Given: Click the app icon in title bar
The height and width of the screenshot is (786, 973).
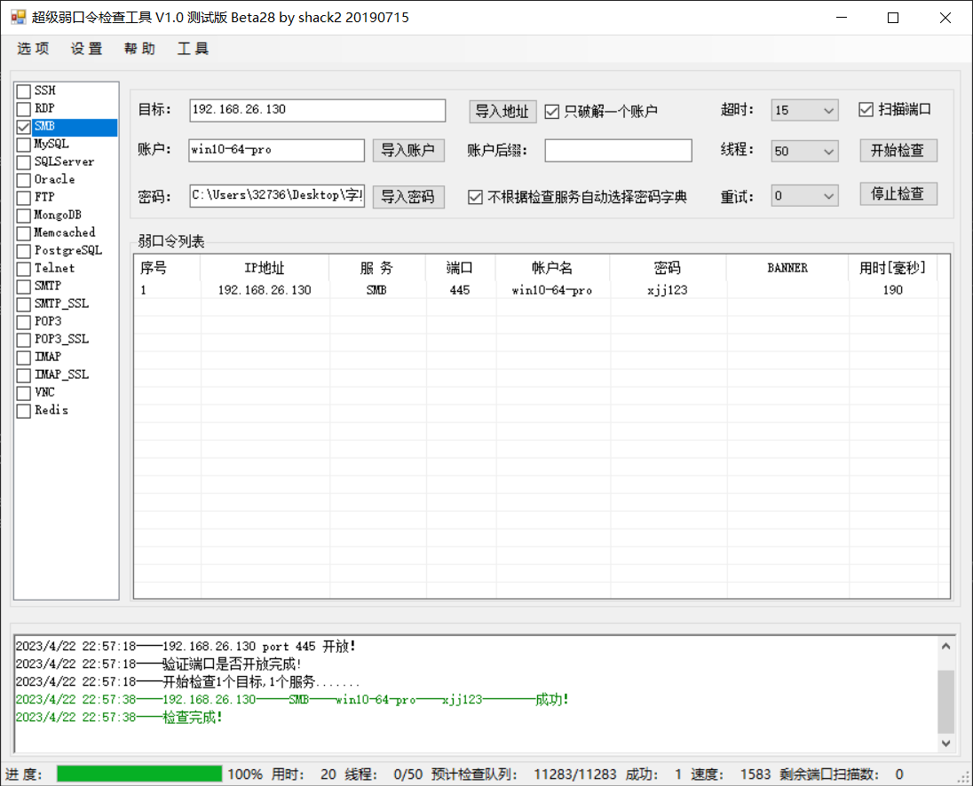Looking at the screenshot, I should pyautogui.click(x=18, y=18).
